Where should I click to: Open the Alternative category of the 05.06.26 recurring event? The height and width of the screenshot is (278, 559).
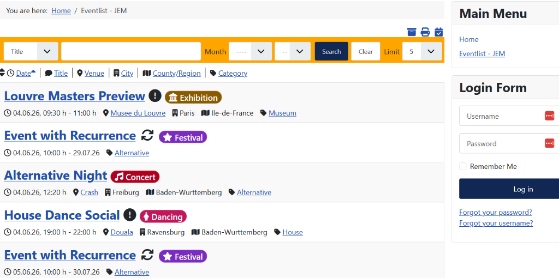coord(132,273)
